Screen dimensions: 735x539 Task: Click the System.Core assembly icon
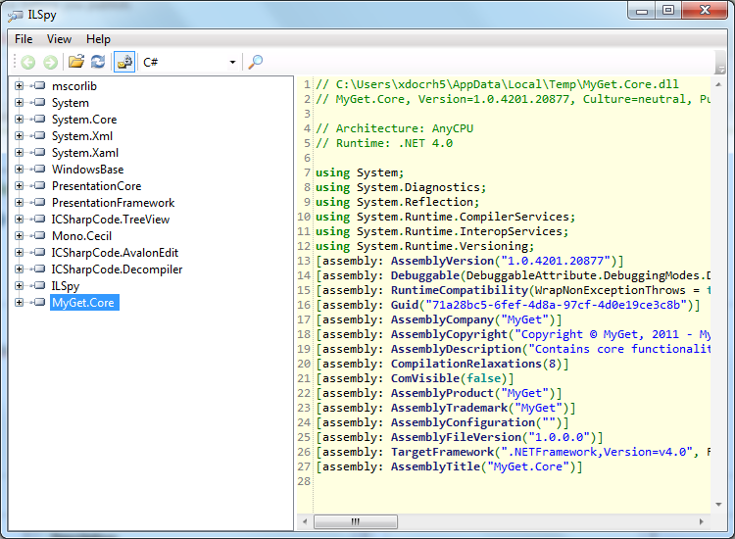coord(38,119)
